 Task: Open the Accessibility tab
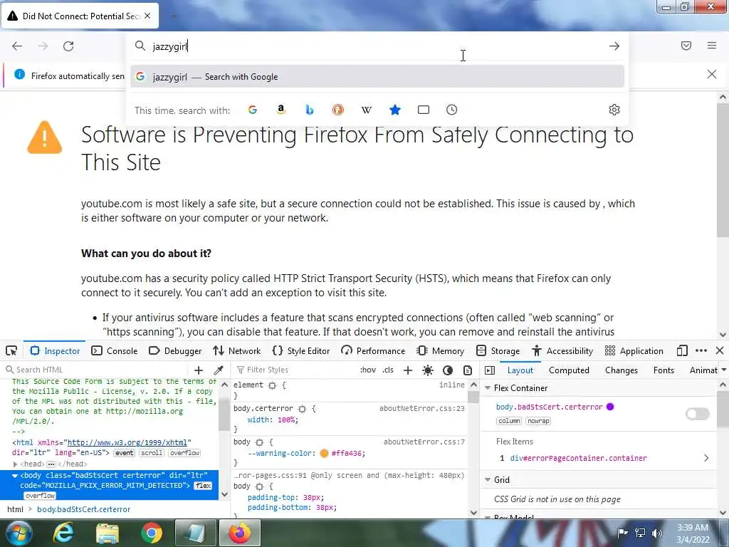pos(562,350)
